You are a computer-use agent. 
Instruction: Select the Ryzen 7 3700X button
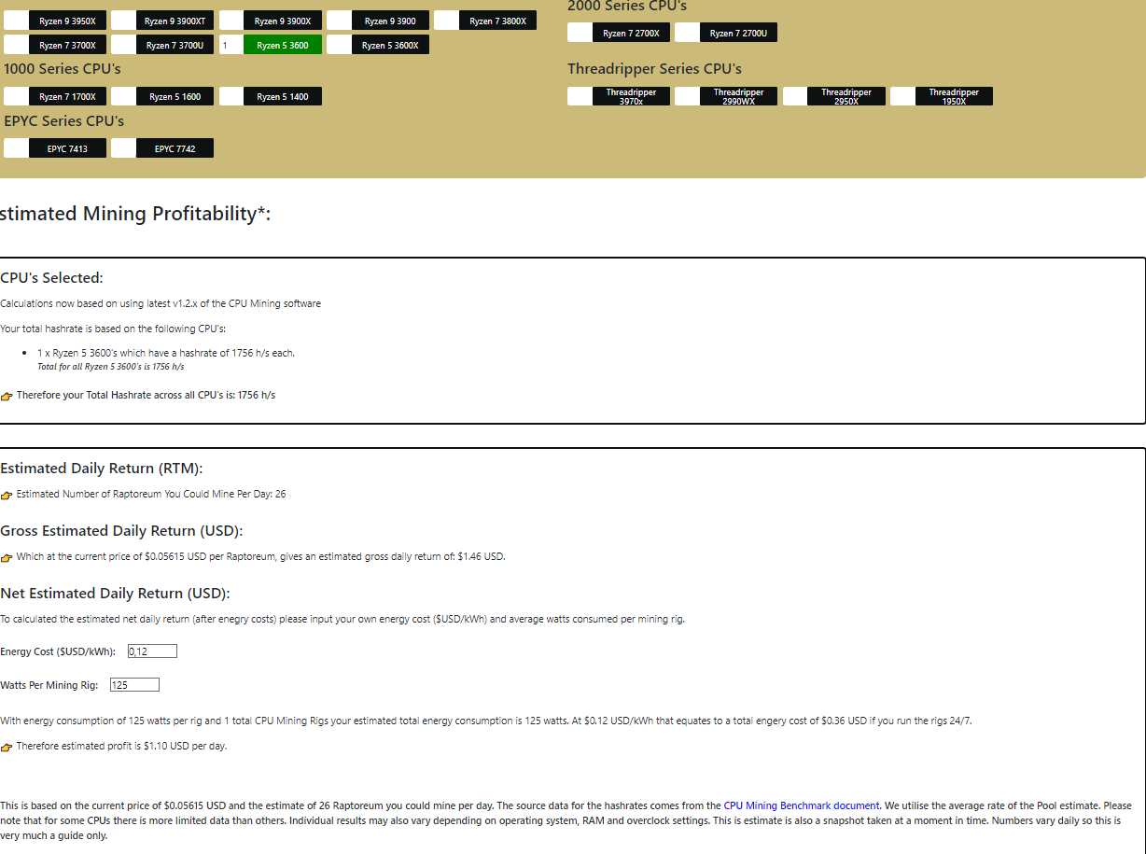click(67, 45)
